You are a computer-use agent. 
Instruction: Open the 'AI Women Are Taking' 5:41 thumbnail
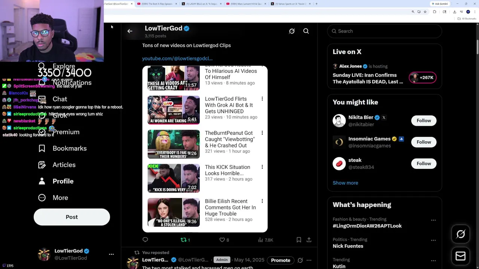(174, 110)
